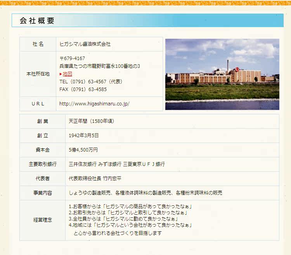Click the factory building photo

pos(222,74)
